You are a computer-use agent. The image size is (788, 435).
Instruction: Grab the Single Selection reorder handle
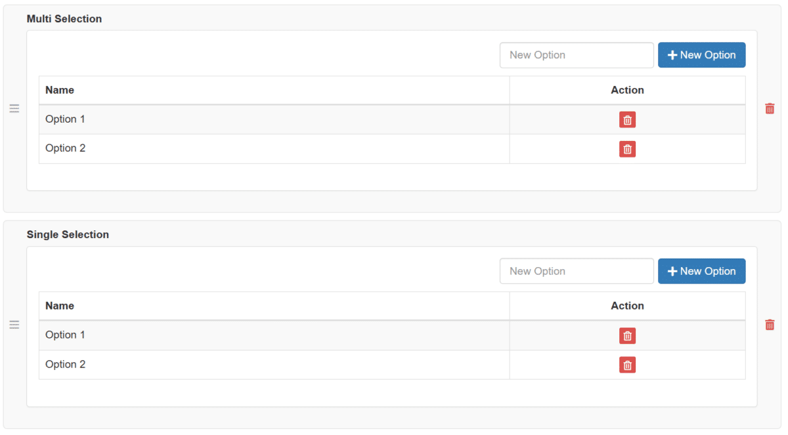[x=14, y=324]
